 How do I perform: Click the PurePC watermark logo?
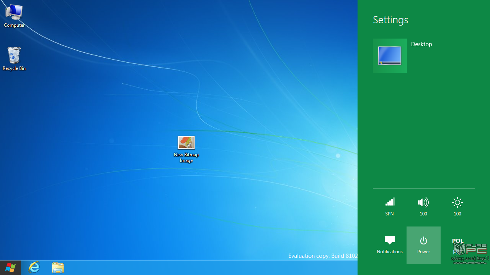coord(470,252)
